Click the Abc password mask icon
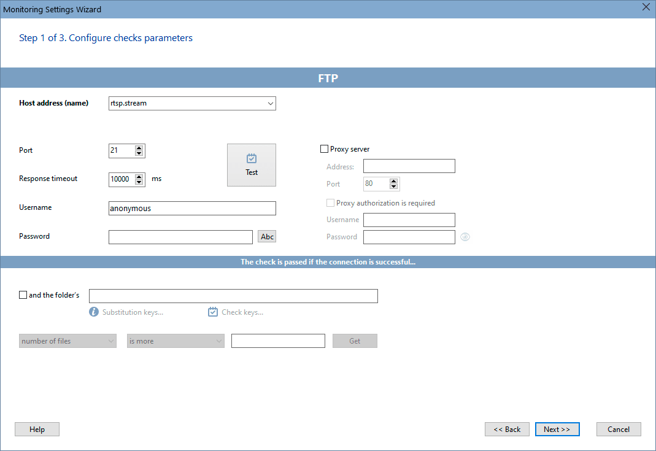This screenshot has width=656, height=451. click(266, 236)
